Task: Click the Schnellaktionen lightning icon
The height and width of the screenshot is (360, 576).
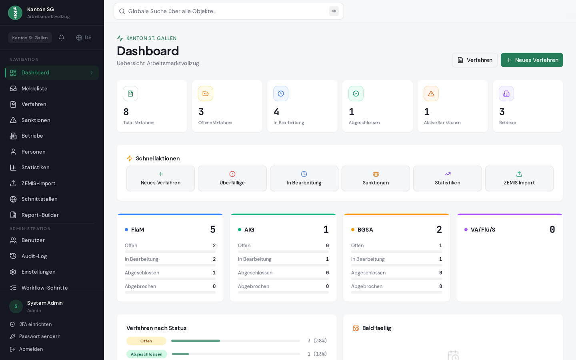Action: [x=130, y=158]
